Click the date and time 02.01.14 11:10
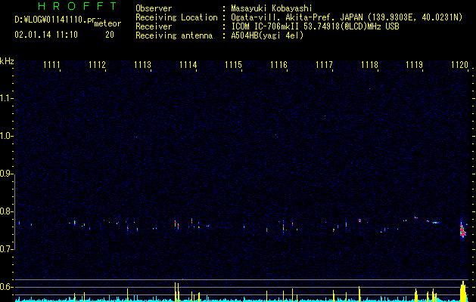The image size is (476, 302). click(x=46, y=35)
